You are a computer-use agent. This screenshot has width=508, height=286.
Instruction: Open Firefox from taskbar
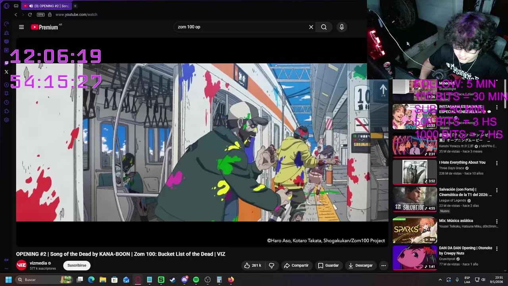(x=231, y=280)
